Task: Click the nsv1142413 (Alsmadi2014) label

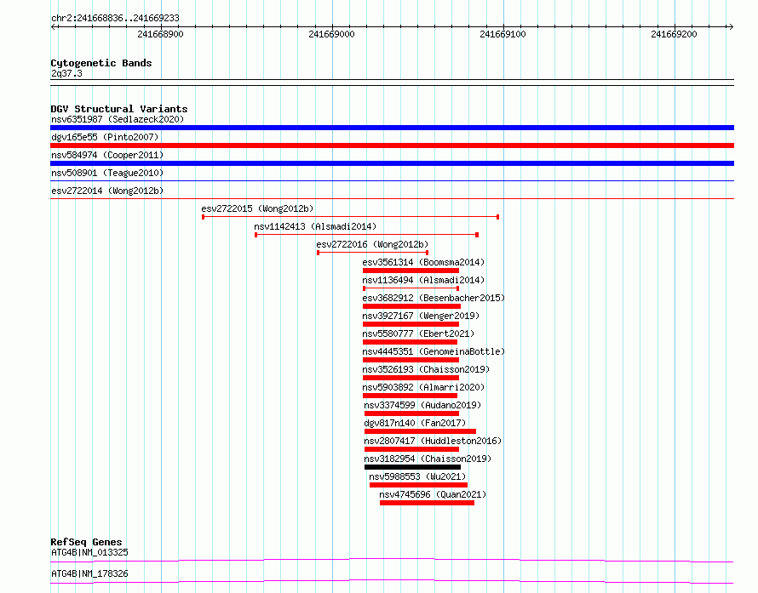Action: (315, 226)
